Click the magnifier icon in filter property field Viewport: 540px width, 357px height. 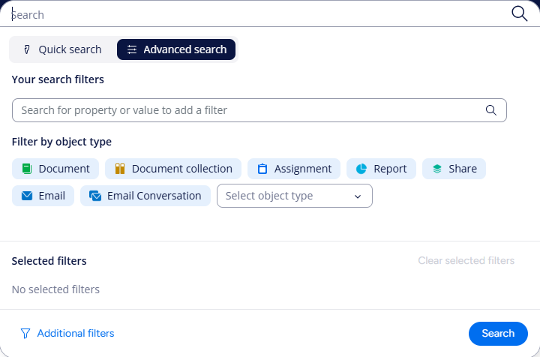point(491,110)
